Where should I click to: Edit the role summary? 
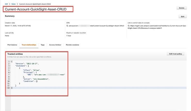click(x=182, y=17)
